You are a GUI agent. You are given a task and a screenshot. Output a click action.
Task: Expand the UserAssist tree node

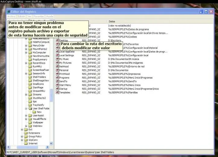coord(26,115)
